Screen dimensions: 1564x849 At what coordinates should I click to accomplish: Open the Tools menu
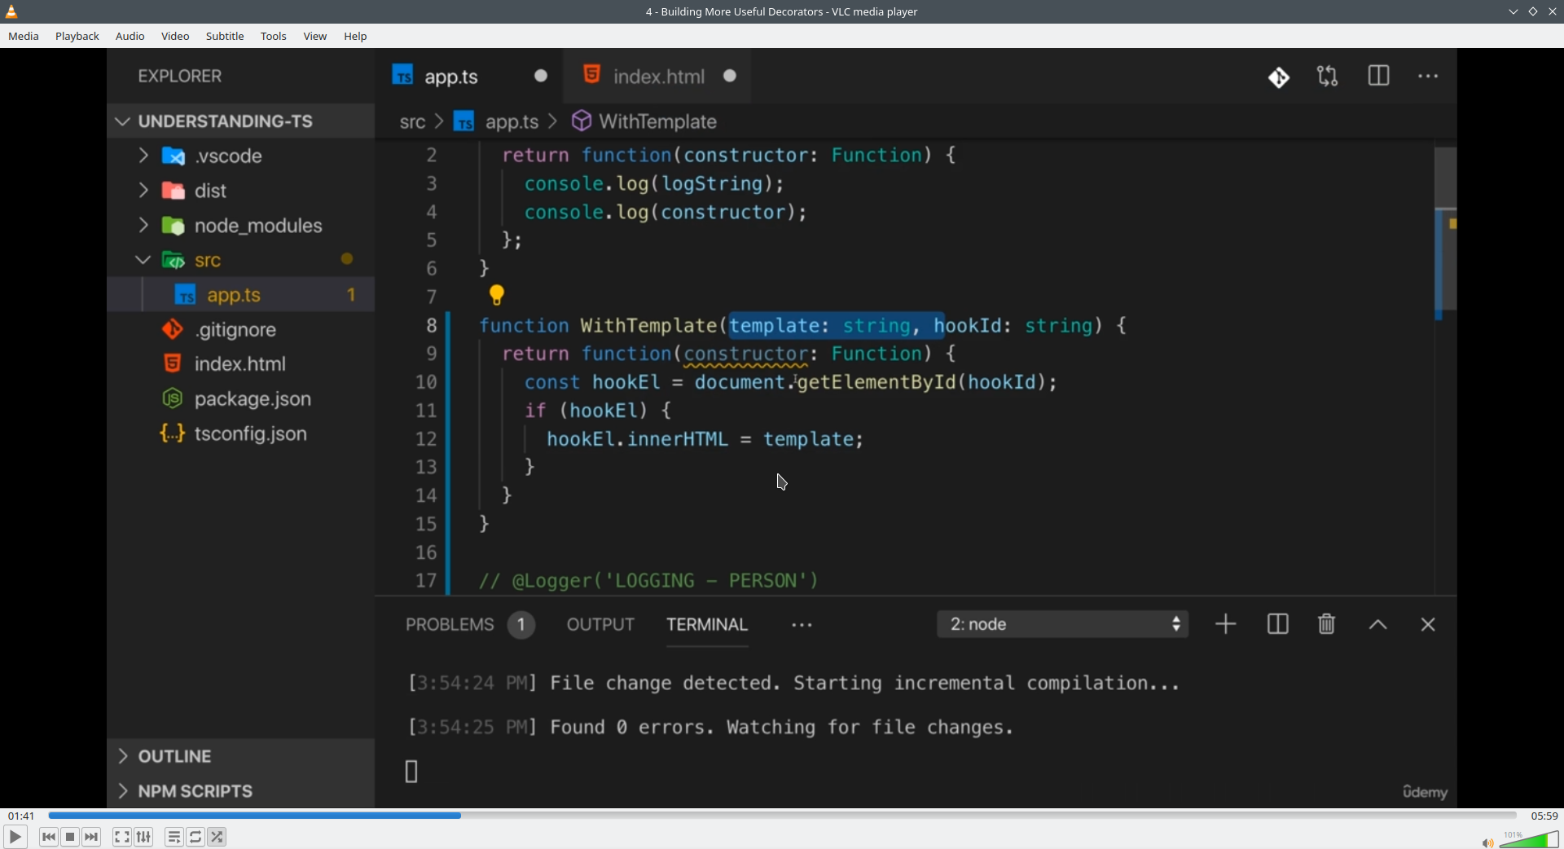[274, 37]
